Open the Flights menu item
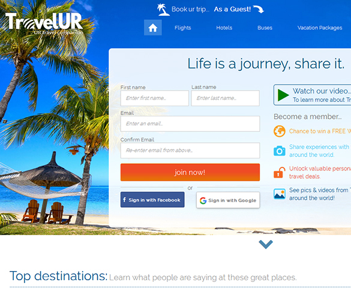Viewport: 351px width, 300px height. pos(182,28)
